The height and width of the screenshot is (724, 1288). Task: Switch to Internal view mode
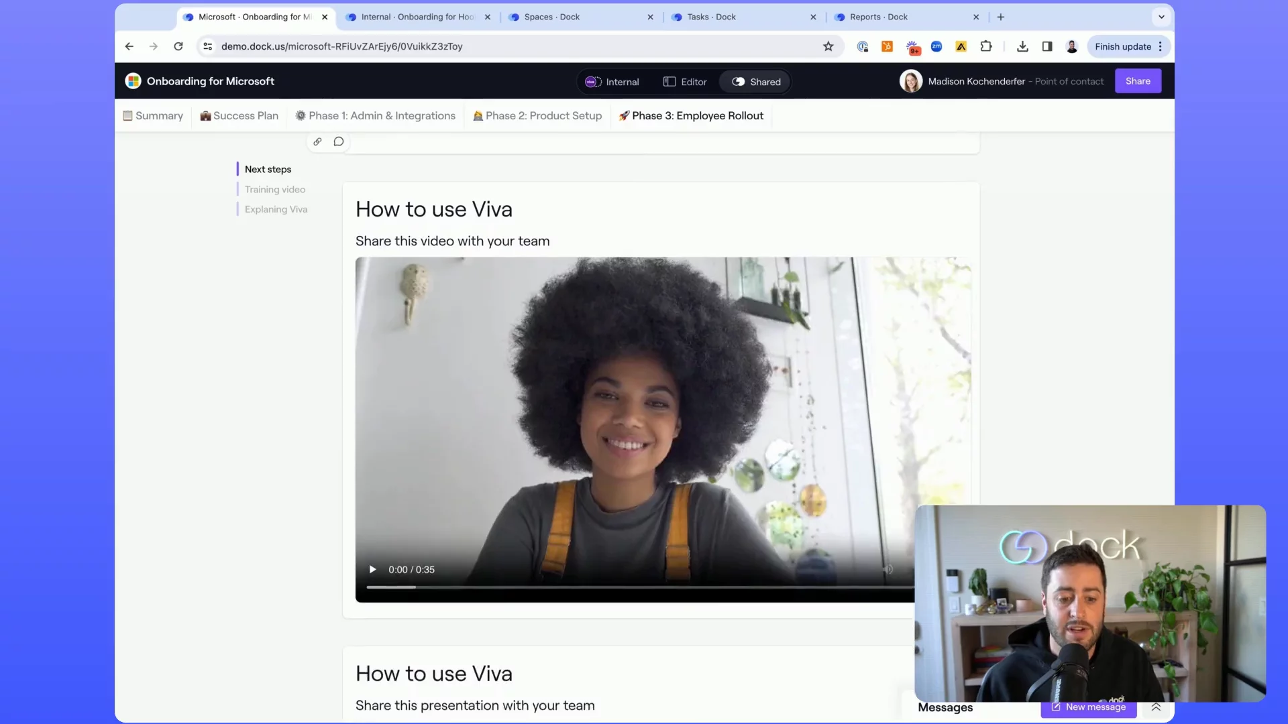coord(612,82)
